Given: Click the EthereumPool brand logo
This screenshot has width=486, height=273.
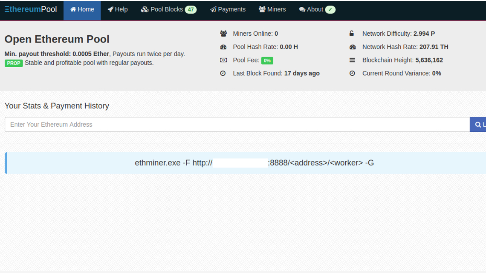Looking at the screenshot, I should [31, 9].
